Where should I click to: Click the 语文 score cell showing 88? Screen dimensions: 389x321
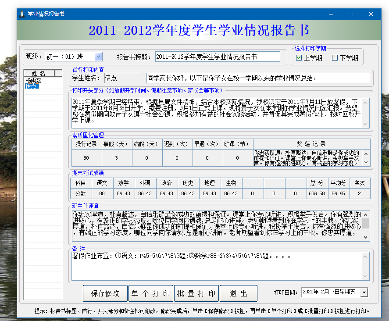102,193
